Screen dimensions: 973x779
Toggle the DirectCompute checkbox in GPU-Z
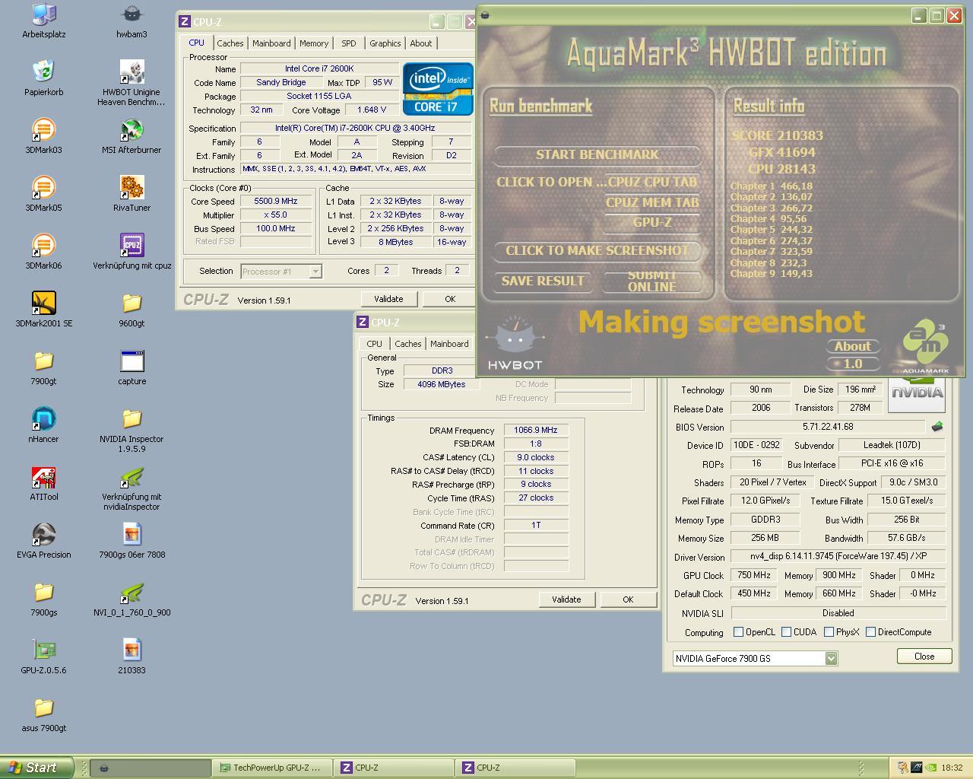pos(870,632)
